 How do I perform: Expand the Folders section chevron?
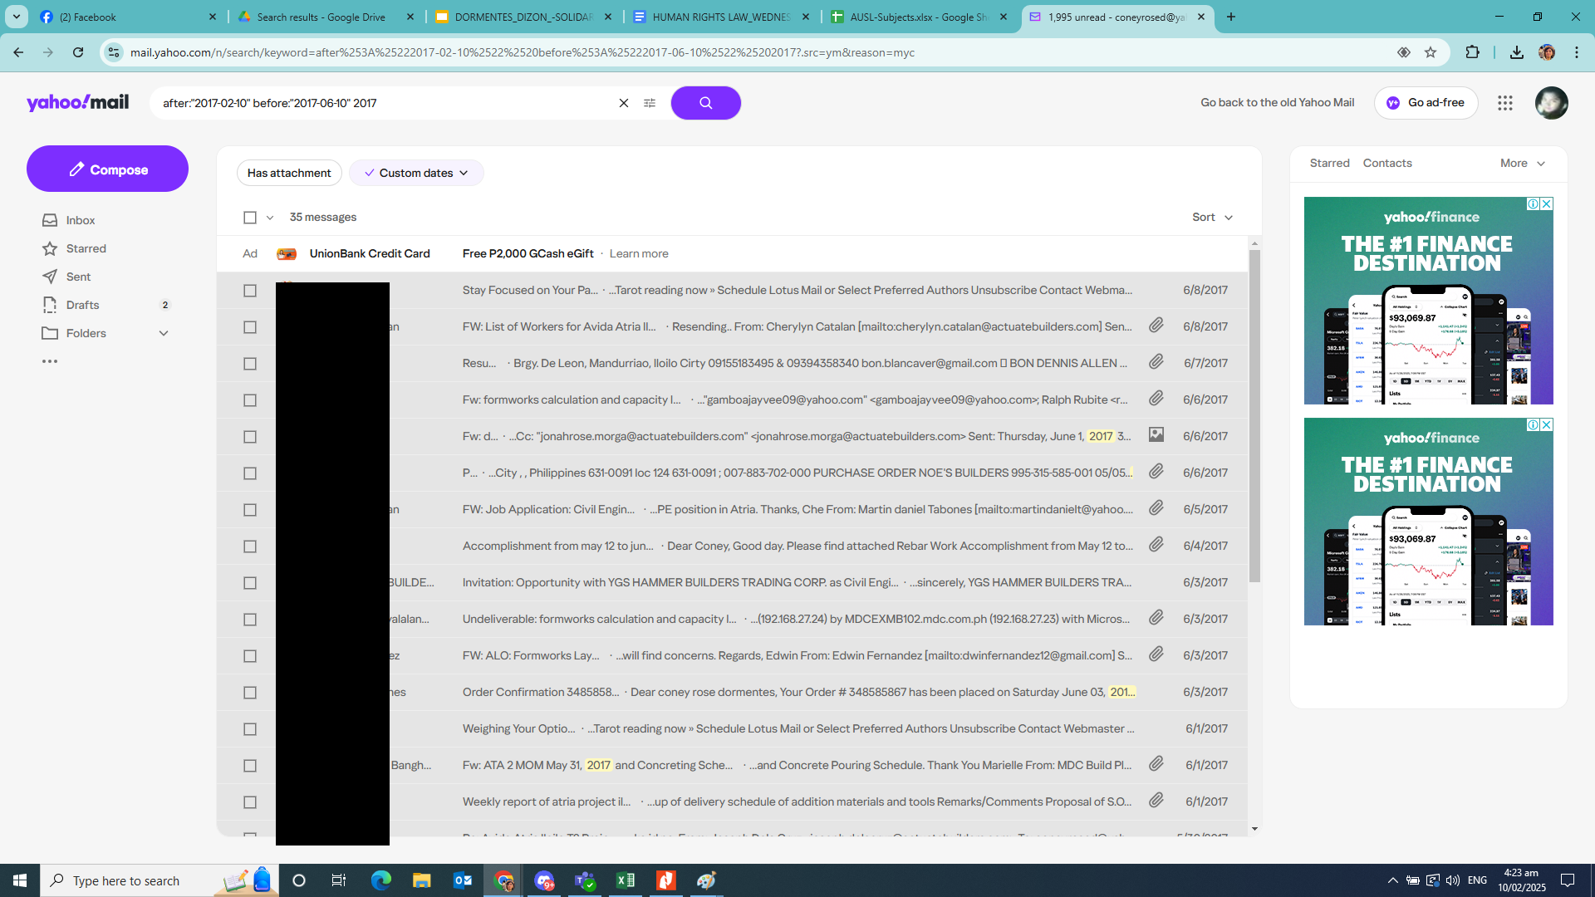(164, 333)
